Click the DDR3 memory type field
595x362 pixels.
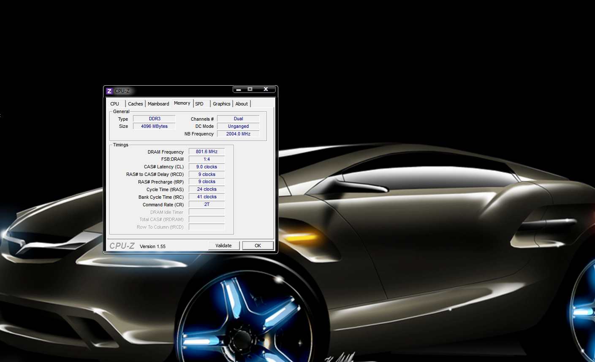154,119
